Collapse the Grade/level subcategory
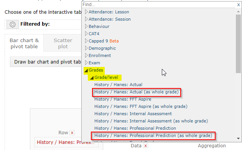Viewport: 242px width, 150px height. 92,78
